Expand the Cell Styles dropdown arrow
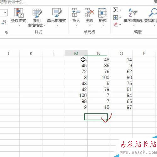The image size is (157, 157). click(x=57, y=25)
